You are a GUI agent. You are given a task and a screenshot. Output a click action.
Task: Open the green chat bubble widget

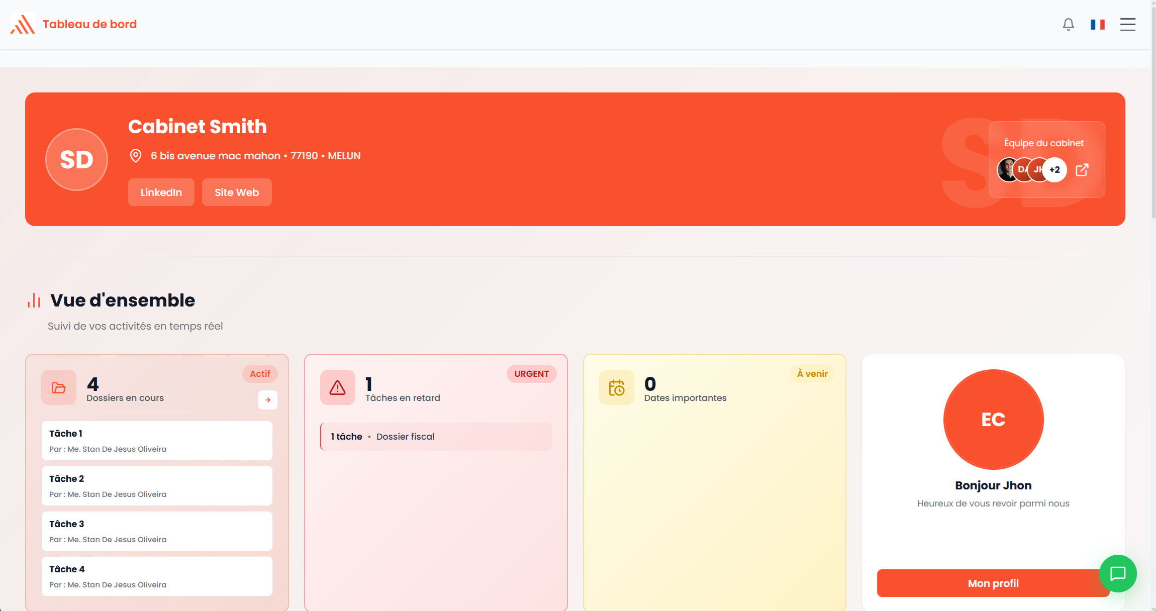pyautogui.click(x=1117, y=573)
